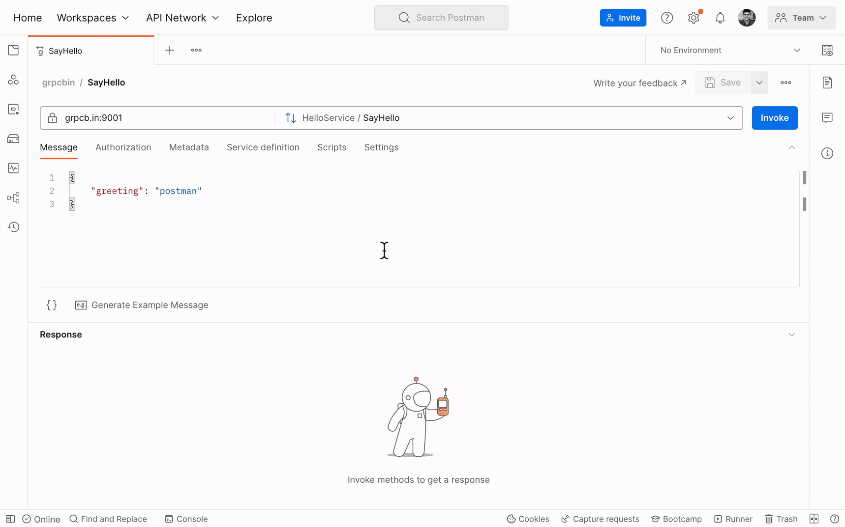845x527 pixels.
Task: Open the Documentation panel
Action: tap(827, 83)
